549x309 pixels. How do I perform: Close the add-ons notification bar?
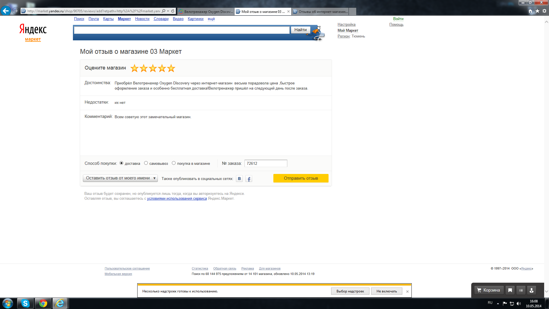pos(407,292)
